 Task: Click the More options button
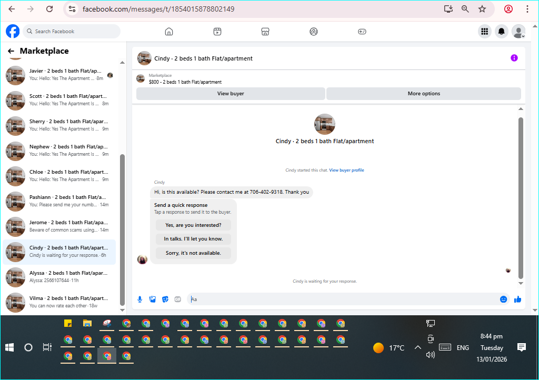pyautogui.click(x=424, y=94)
